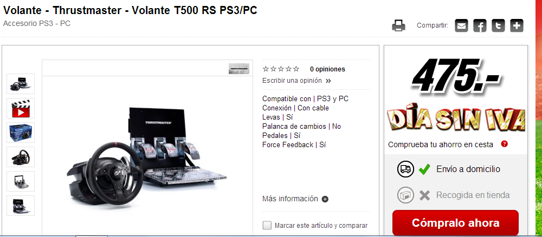Rate using the five-star rating
542x237 pixels.
[281, 69]
